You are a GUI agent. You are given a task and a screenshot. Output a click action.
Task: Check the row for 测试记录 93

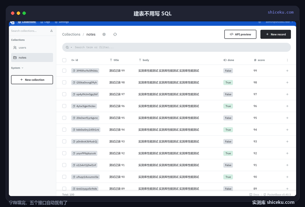(64, 142)
